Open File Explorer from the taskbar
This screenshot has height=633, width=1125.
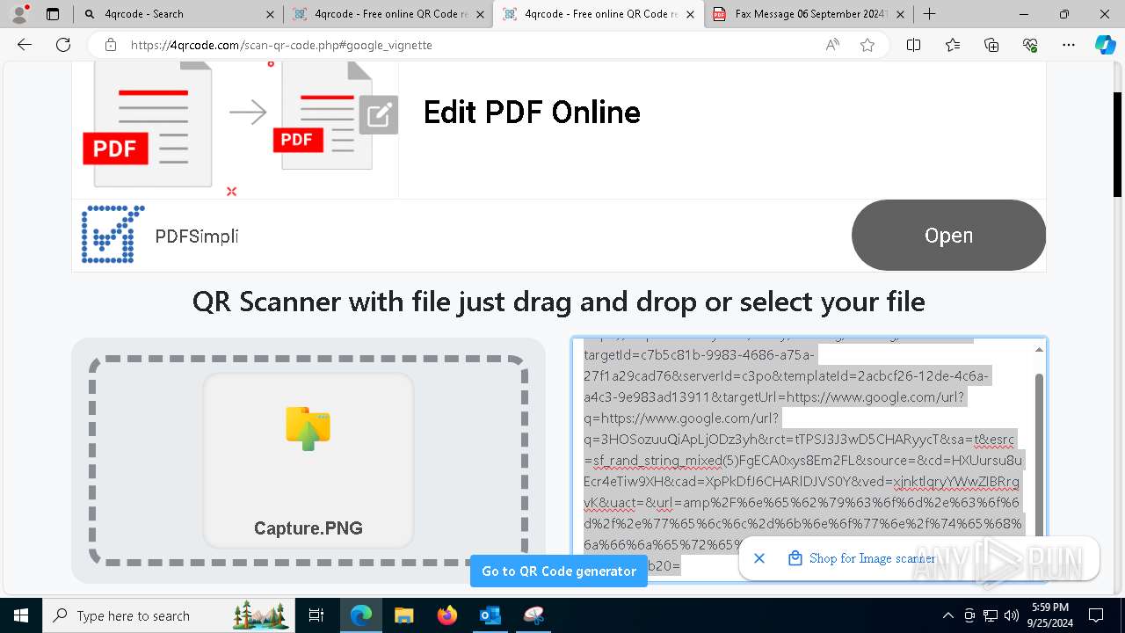pos(403,615)
